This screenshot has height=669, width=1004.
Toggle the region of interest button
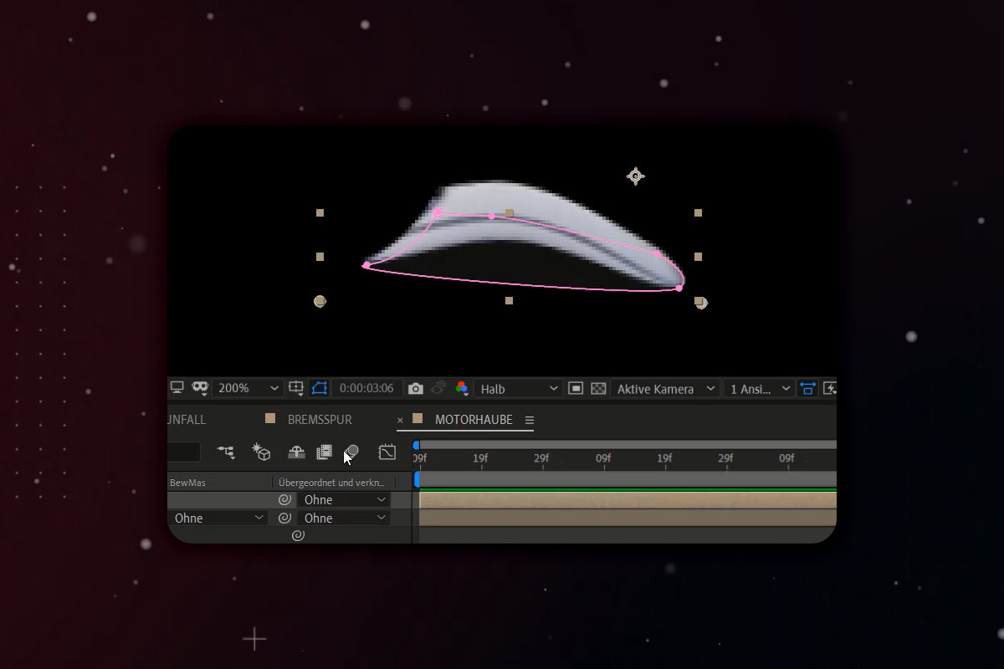pos(576,388)
